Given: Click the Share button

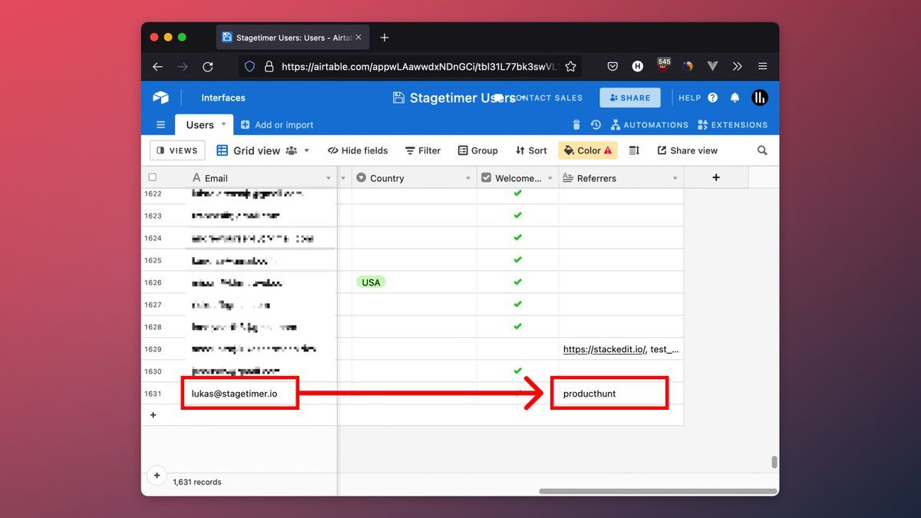Looking at the screenshot, I should click(629, 97).
